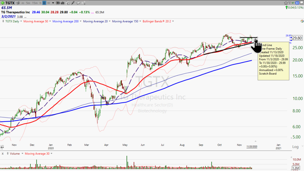Open the blue 'S' dropdown button

click(297, 3)
